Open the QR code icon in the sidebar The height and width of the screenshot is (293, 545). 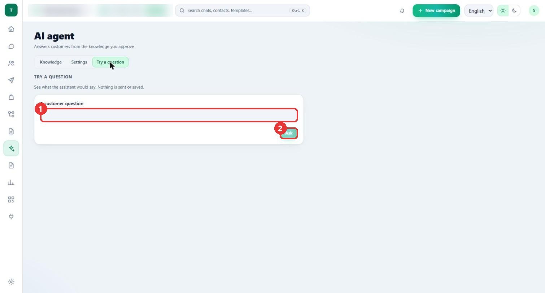[x=11, y=200]
